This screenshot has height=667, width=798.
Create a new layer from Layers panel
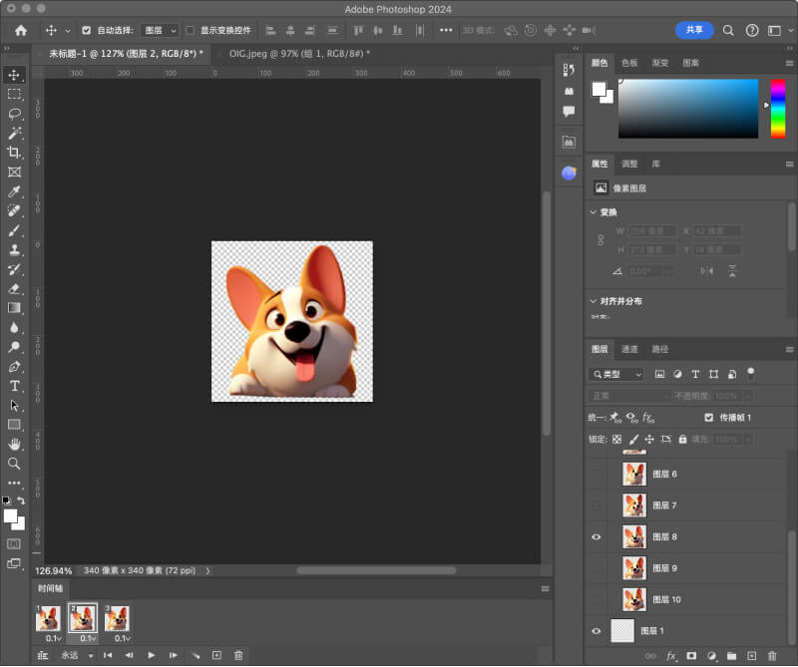point(751,657)
